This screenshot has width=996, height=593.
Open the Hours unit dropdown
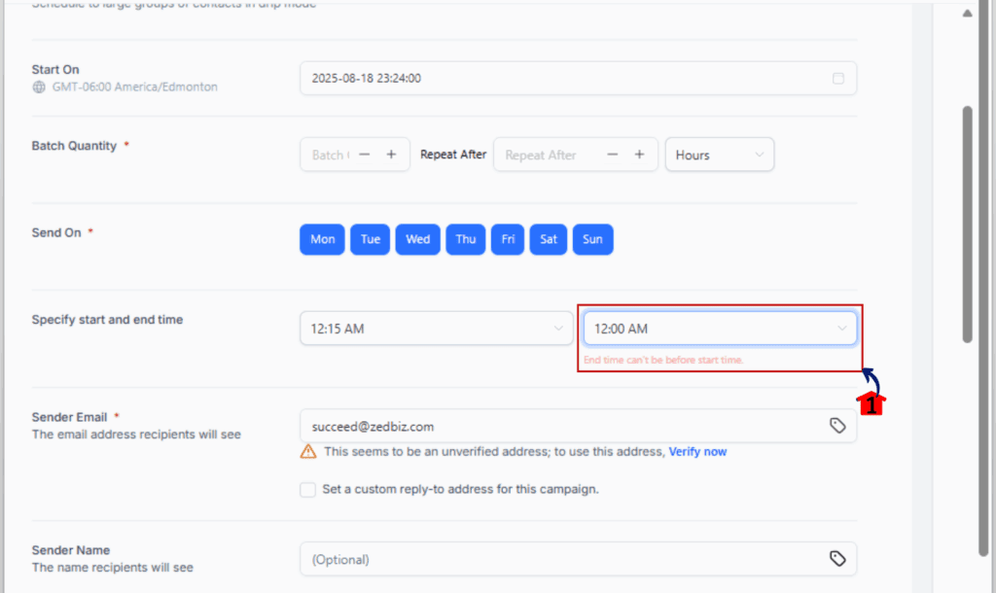tap(720, 155)
